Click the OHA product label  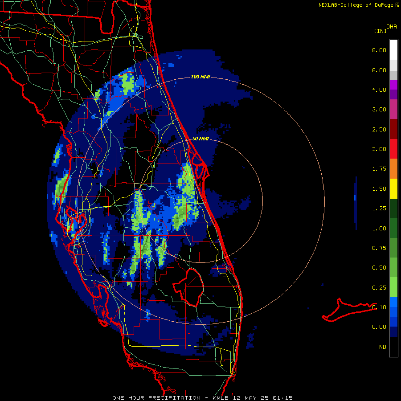point(392,27)
